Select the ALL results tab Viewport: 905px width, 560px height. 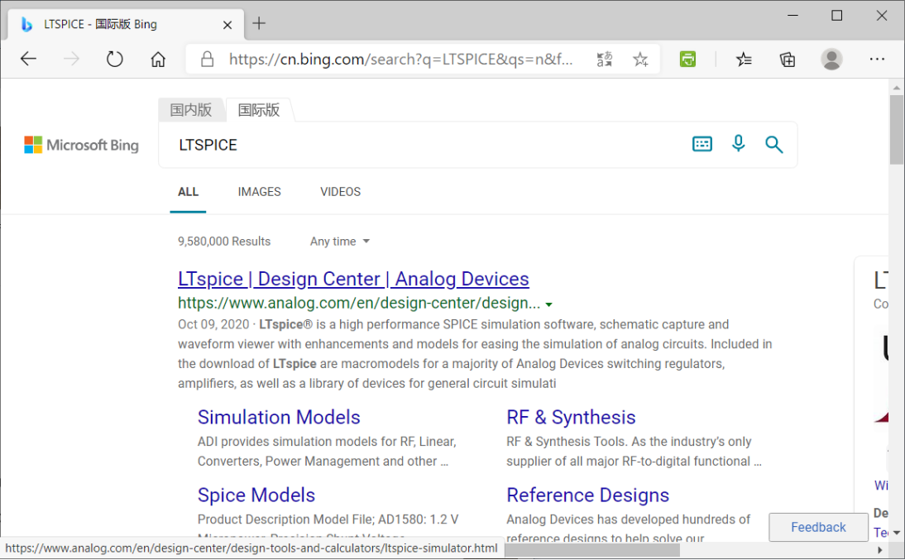coord(188,192)
